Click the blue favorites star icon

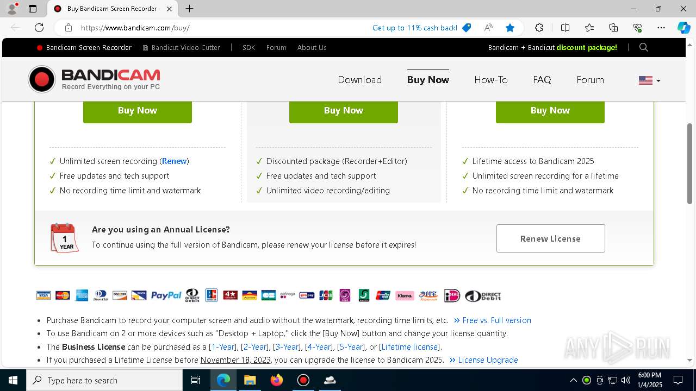pyautogui.click(x=509, y=28)
